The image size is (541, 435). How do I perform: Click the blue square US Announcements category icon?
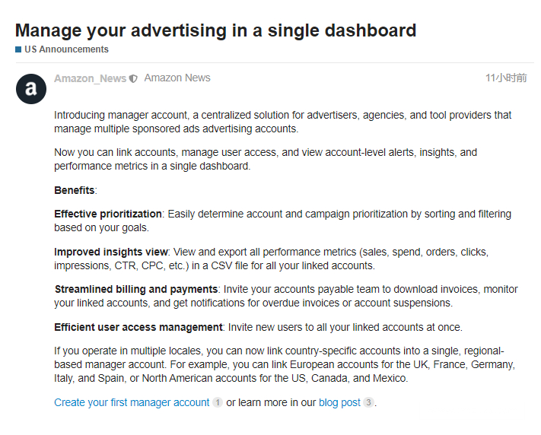click(18, 49)
